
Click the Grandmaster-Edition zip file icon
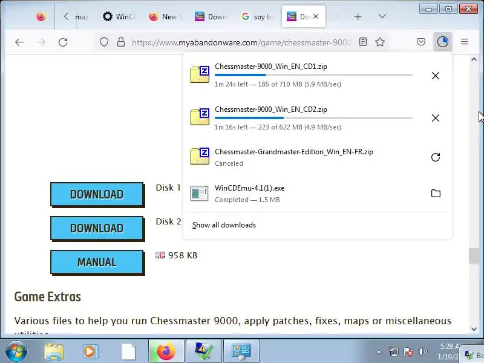click(x=200, y=156)
